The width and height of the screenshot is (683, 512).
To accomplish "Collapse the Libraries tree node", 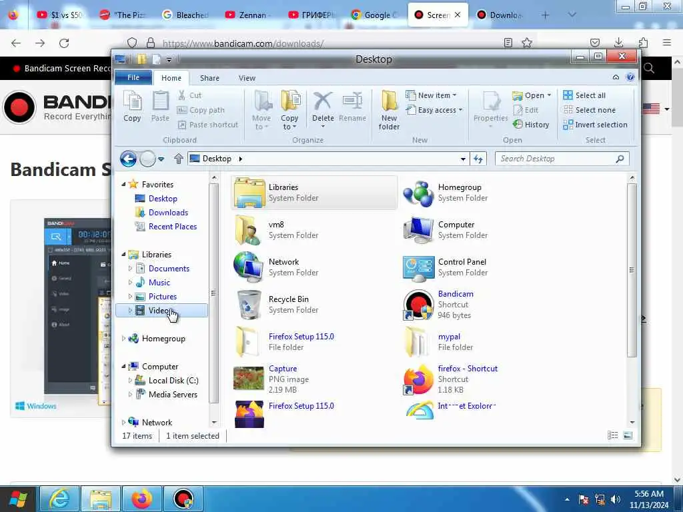I will tap(123, 254).
